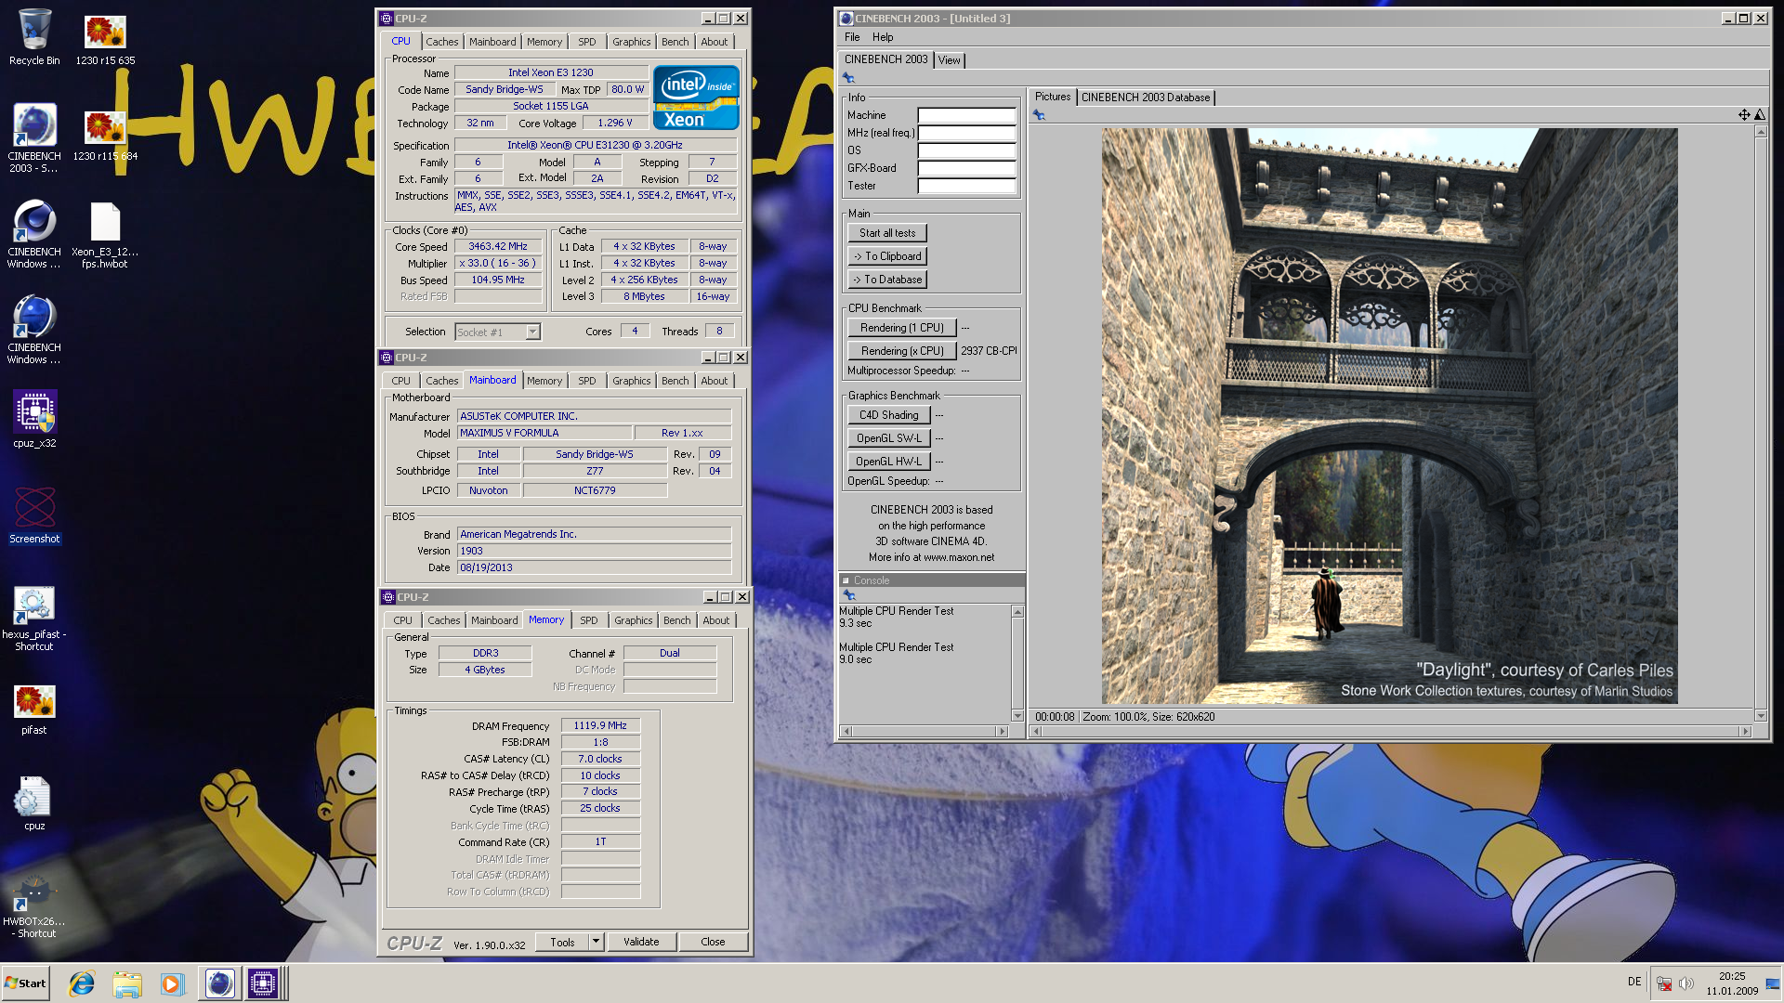Switch to CINEBENCH taskbar button
Screen dimensions: 1784x1003
point(219,983)
